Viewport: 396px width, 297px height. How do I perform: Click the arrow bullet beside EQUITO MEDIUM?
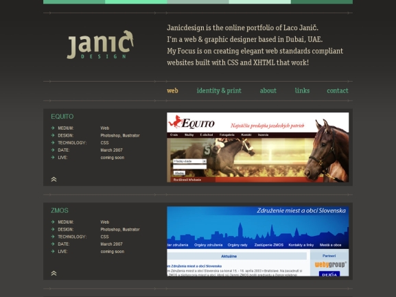click(x=53, y=128)
